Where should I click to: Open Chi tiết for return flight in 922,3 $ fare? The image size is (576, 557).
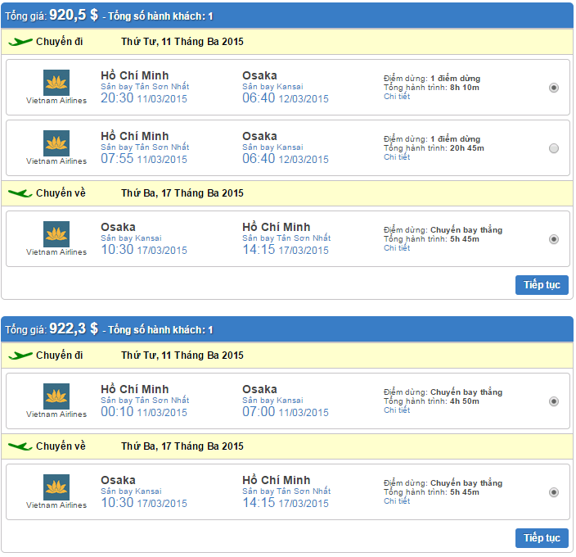[397, 500]
